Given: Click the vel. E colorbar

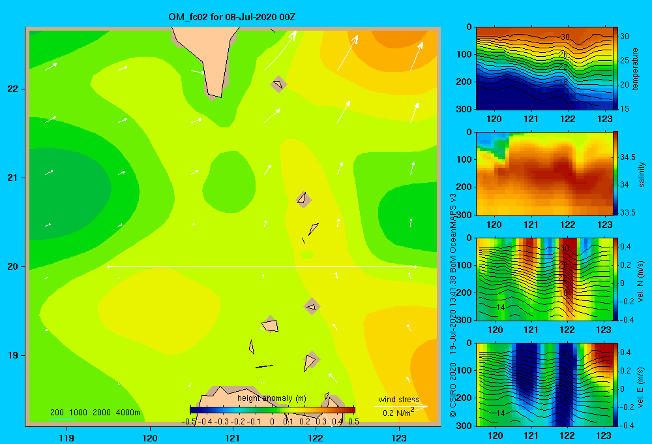Looking at the screenshot, I should coord(615,385).
